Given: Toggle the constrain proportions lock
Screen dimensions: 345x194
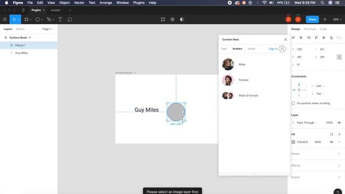Looking at the screenshot, I should (x=339, y=57).
